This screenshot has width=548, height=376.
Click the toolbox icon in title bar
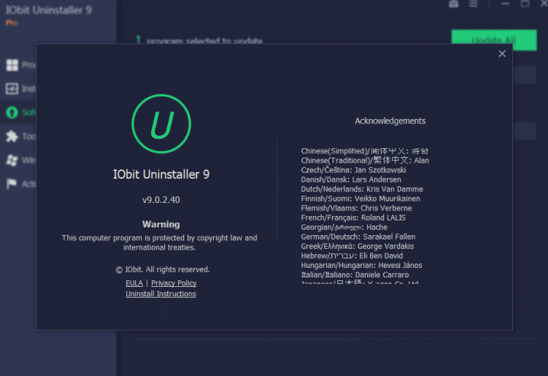click(x=453, y=4)
